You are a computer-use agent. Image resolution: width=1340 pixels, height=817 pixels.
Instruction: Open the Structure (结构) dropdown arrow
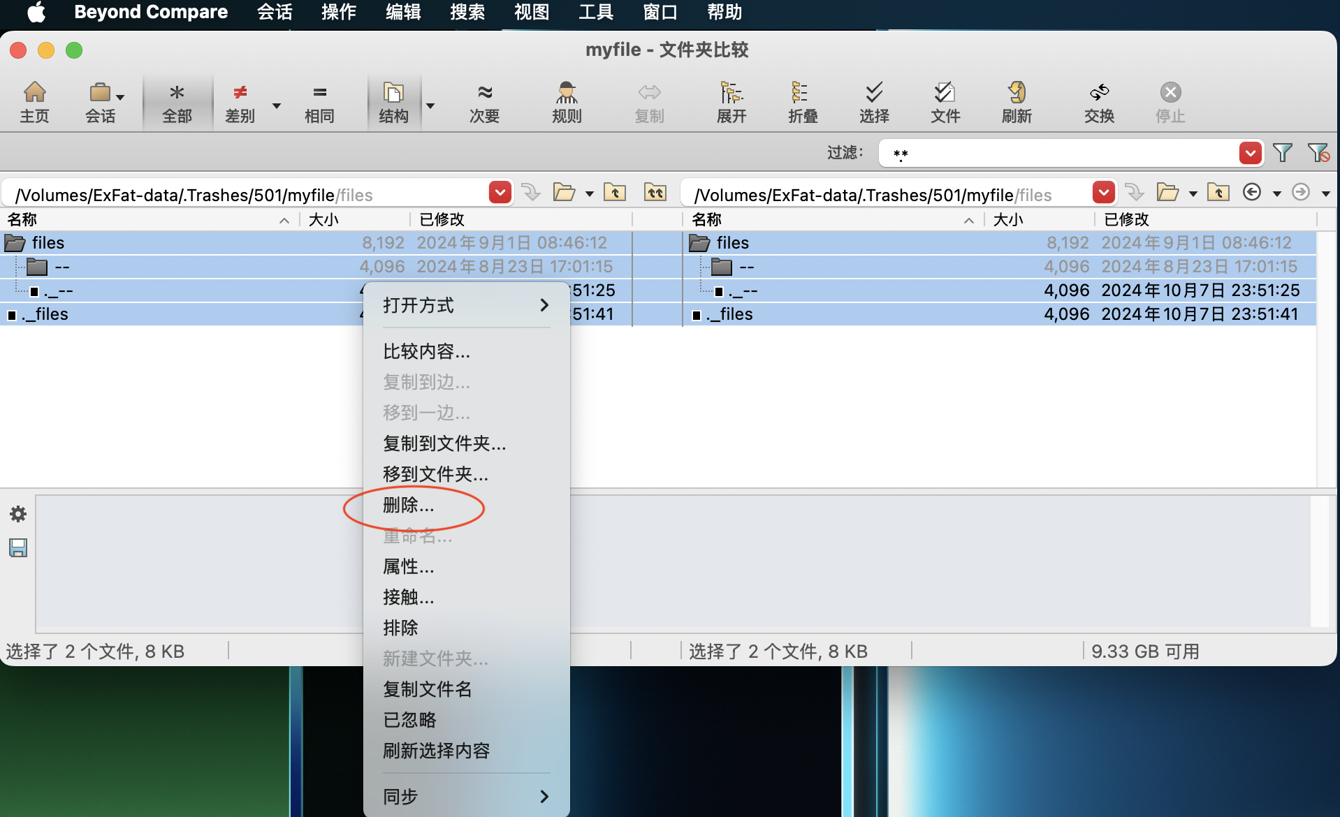[x=430, y=105]
